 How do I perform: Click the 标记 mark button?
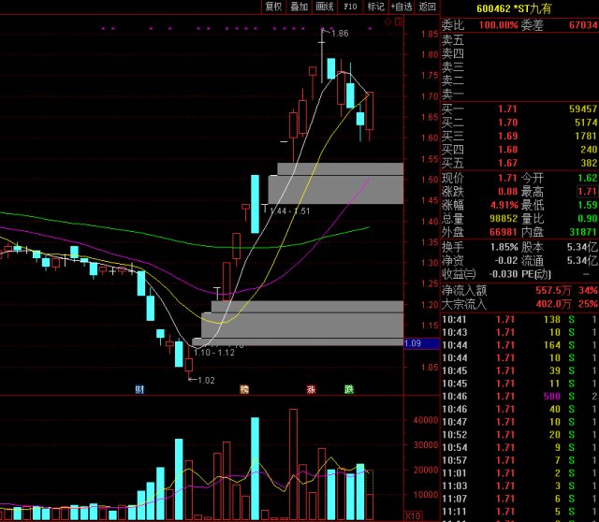pos(375,7)
